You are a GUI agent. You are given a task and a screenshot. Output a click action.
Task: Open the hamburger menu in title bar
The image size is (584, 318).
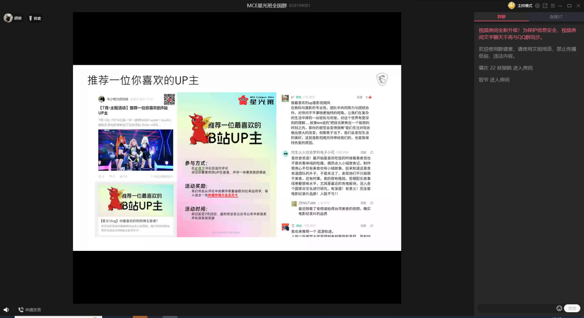tap(553, 6)
